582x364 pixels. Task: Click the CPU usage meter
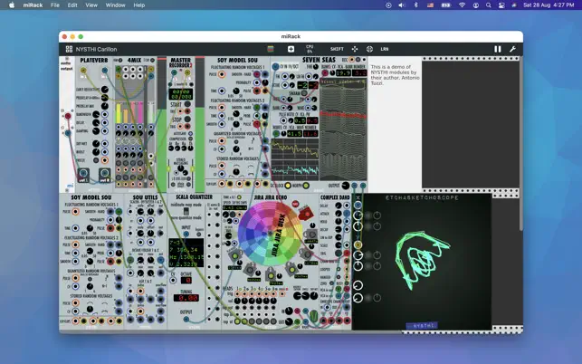[310, 49]
